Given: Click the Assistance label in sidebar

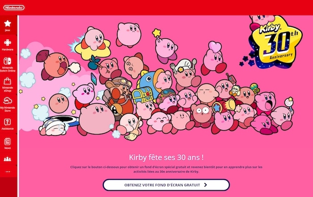Looking at the screenshot, I should 8,129.
